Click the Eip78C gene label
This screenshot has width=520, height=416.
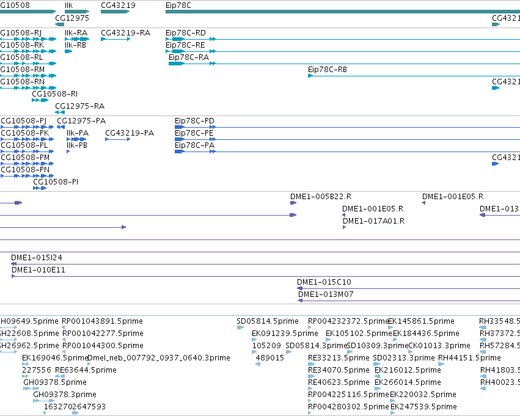click(178, 5)
